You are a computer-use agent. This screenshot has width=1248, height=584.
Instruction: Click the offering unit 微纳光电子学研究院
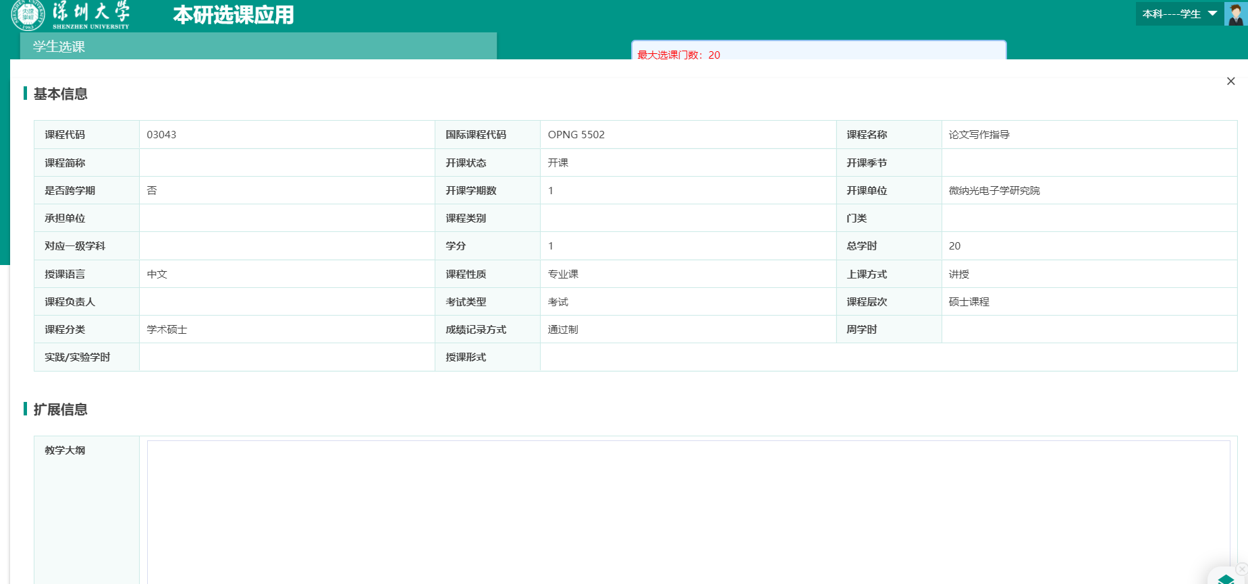coord(994,191)
